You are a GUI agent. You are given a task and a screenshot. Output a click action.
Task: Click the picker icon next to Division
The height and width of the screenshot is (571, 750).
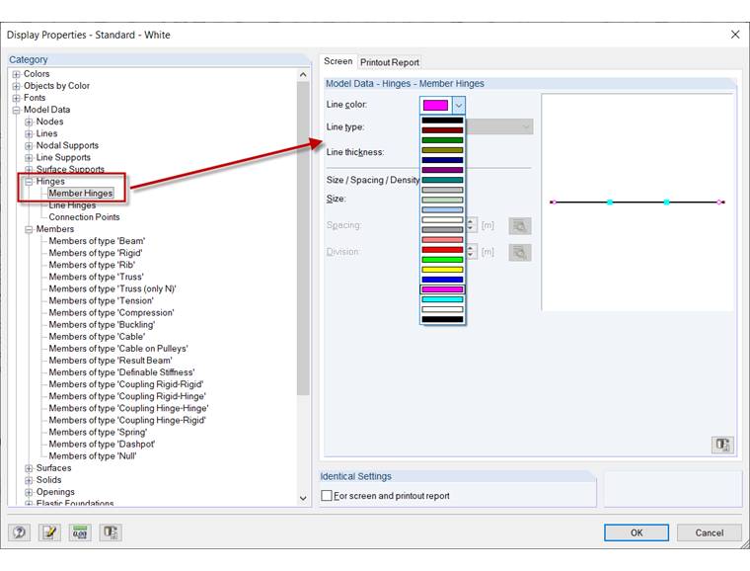(520, 252)
